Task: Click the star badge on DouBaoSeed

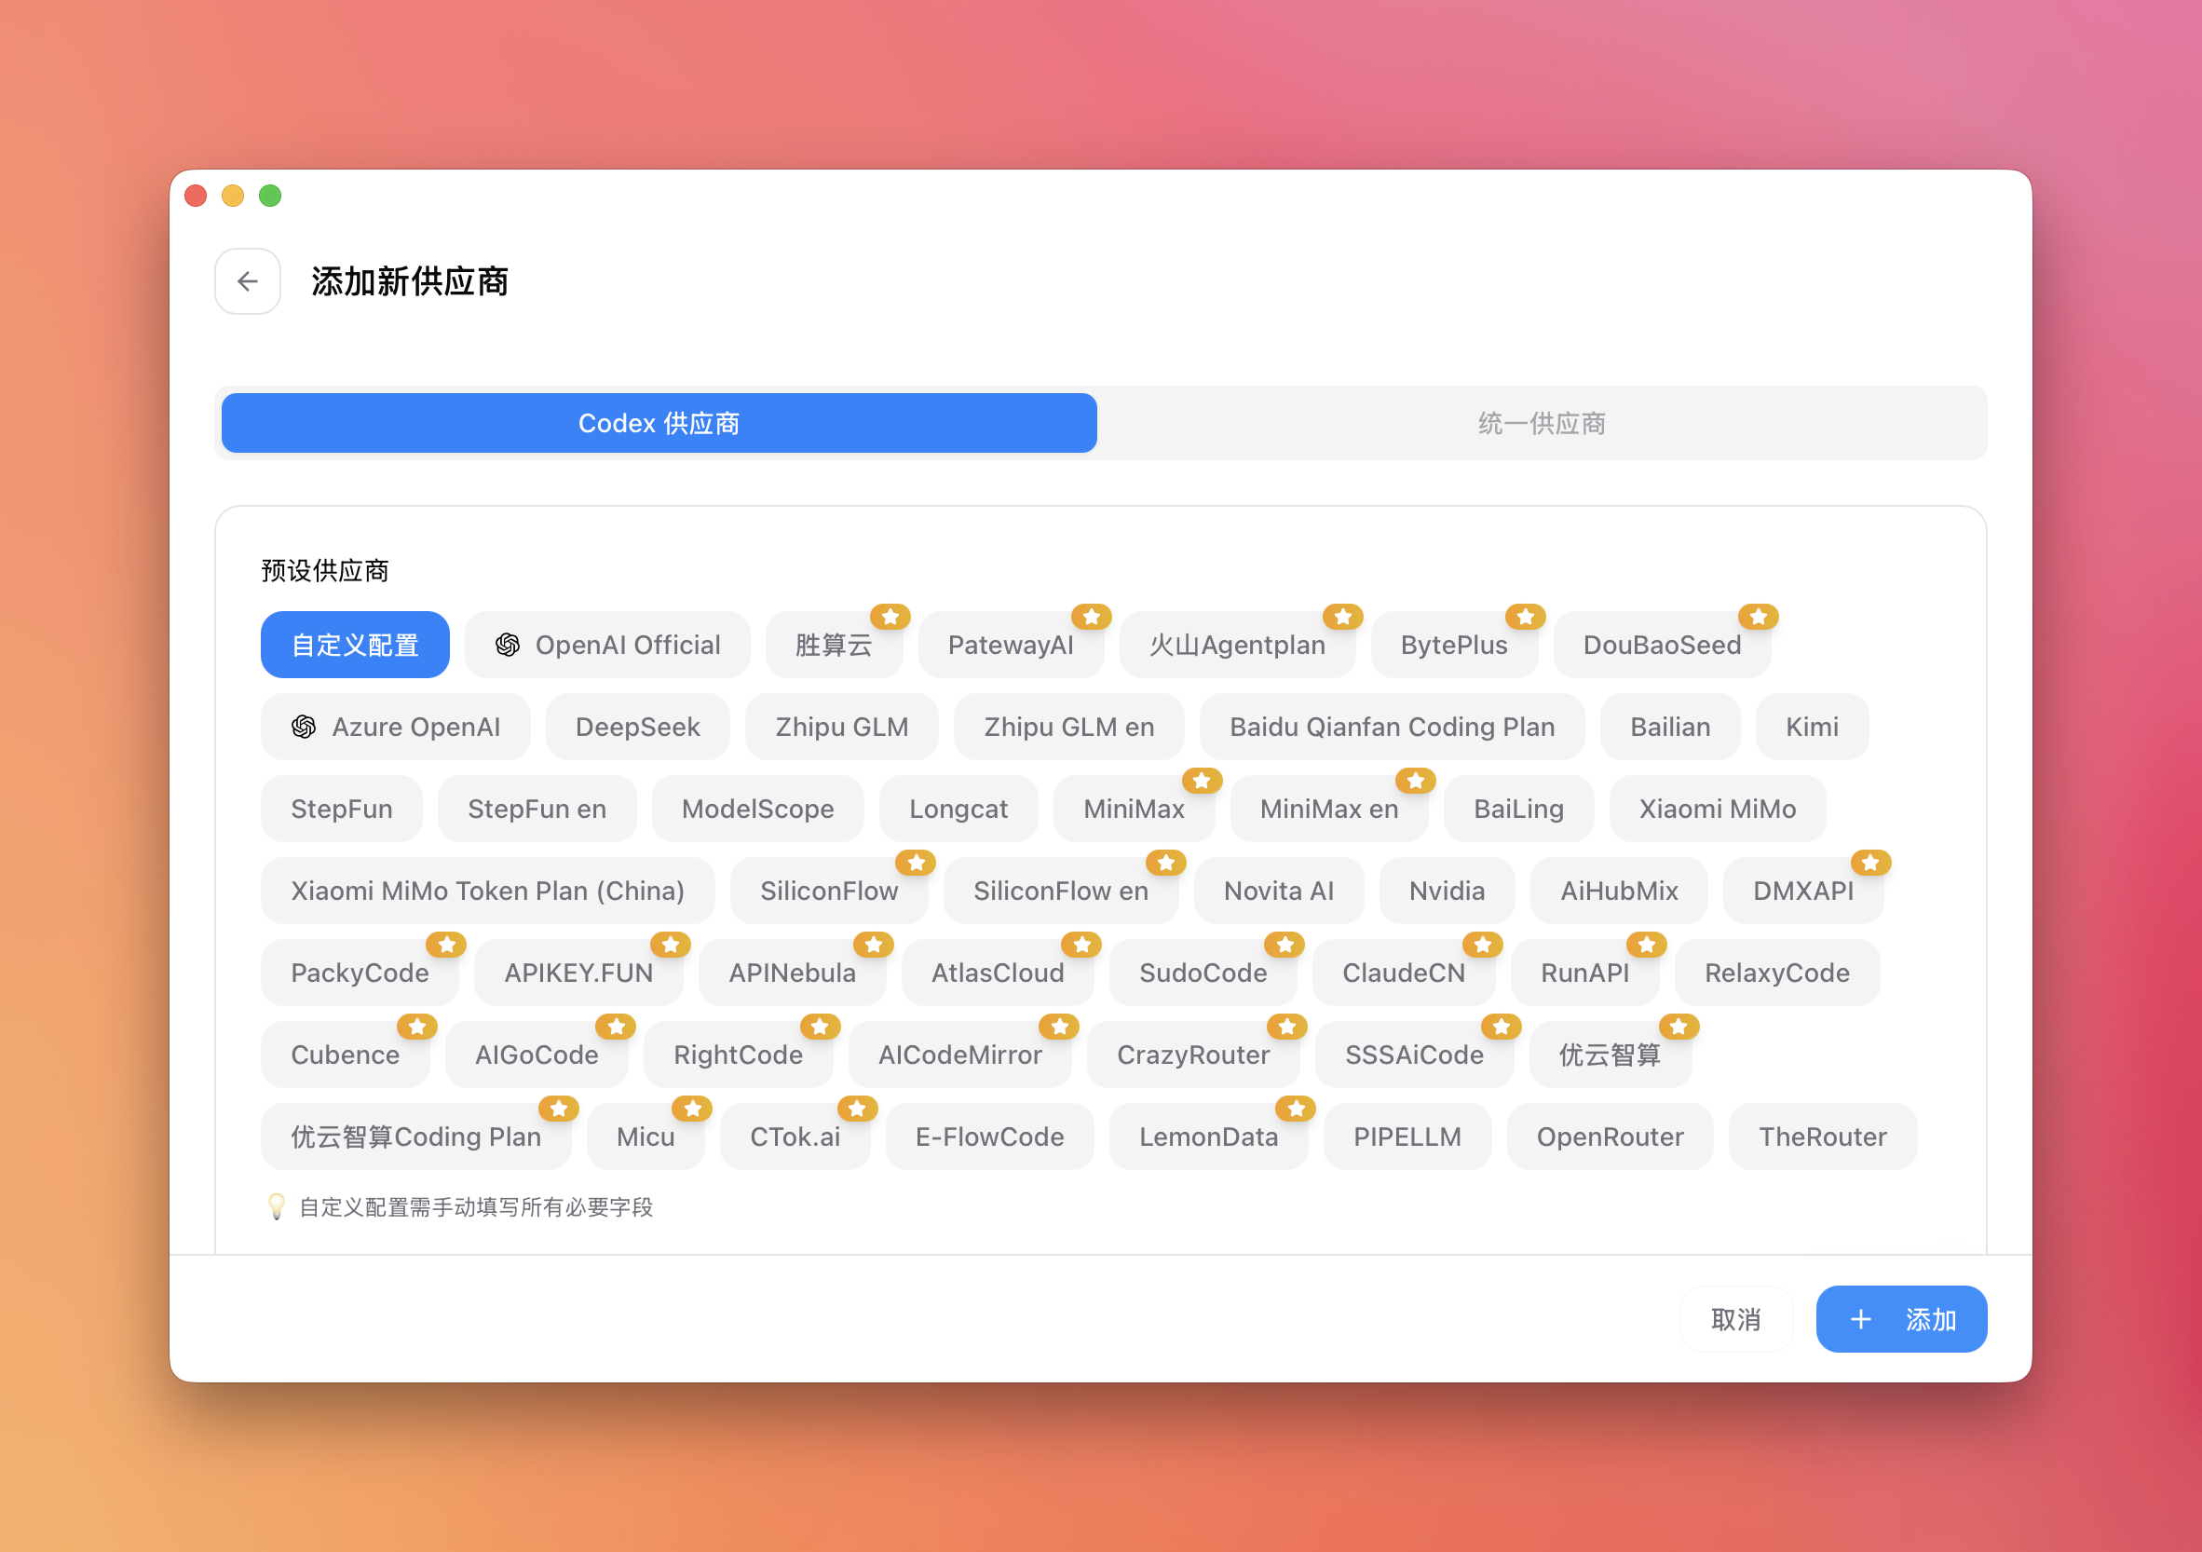Action: [x=1758, y=617]
